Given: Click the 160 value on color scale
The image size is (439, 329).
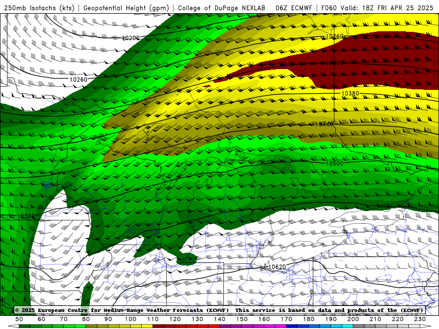Looking at the screenshot, I should pos(264,319).
